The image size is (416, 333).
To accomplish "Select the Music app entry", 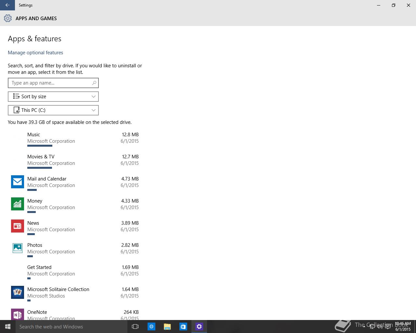I will (x=75, y=139).
